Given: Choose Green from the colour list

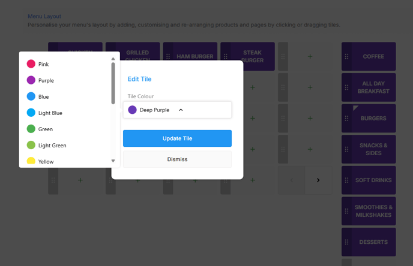Looking at the screenshot, I should (x=45, y=129).
